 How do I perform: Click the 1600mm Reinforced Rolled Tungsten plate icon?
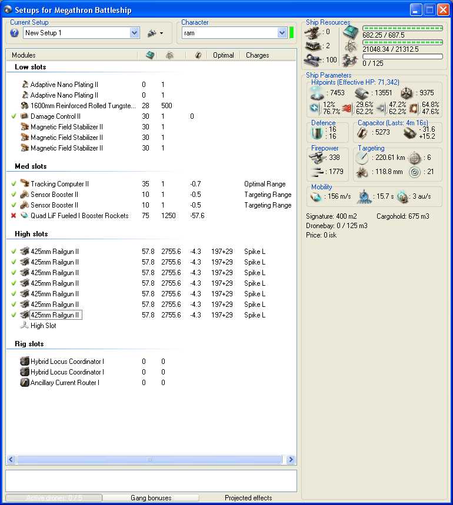coord(25,106)
